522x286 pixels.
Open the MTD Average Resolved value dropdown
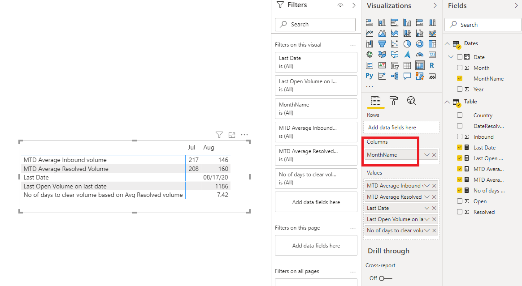click(x=427, y=196)
